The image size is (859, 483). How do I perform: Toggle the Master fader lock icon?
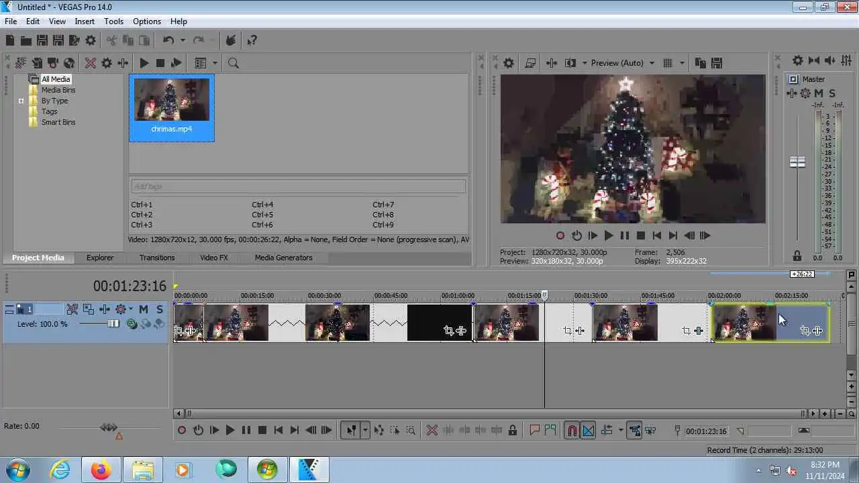tap(797, 256)
